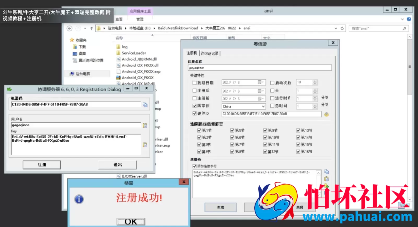
Task: Enable total time (总时间) checkbox
Action: pyautogui.click(x=272, y=106)
